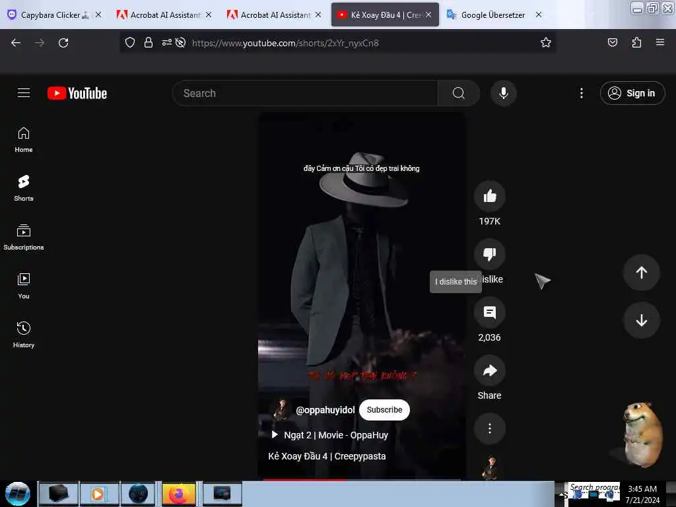Close the Google Übersetzer tab

pos(539,15)
